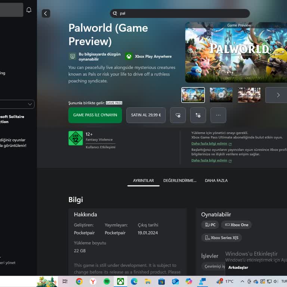The height and width of the screenshot is (287, 287).
Task: Click the PC compatibility check icon
Action: click(72, 56)
